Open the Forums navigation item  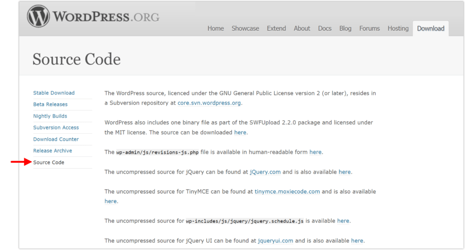coord(369,28)
